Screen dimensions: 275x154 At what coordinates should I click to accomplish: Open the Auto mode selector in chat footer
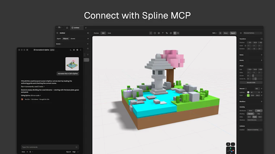[x=23, y=152]
